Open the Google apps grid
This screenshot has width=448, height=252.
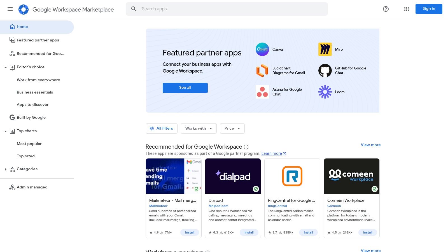407,9
